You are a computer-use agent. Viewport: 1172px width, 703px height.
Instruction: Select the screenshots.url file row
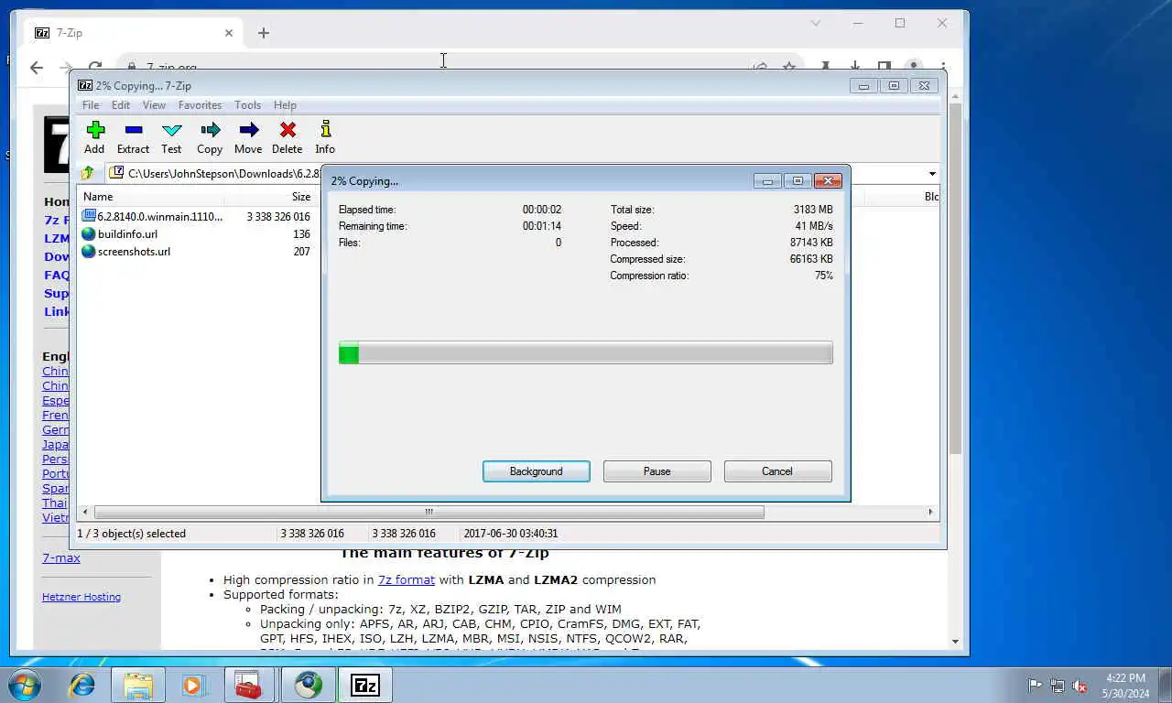(196, 251)
